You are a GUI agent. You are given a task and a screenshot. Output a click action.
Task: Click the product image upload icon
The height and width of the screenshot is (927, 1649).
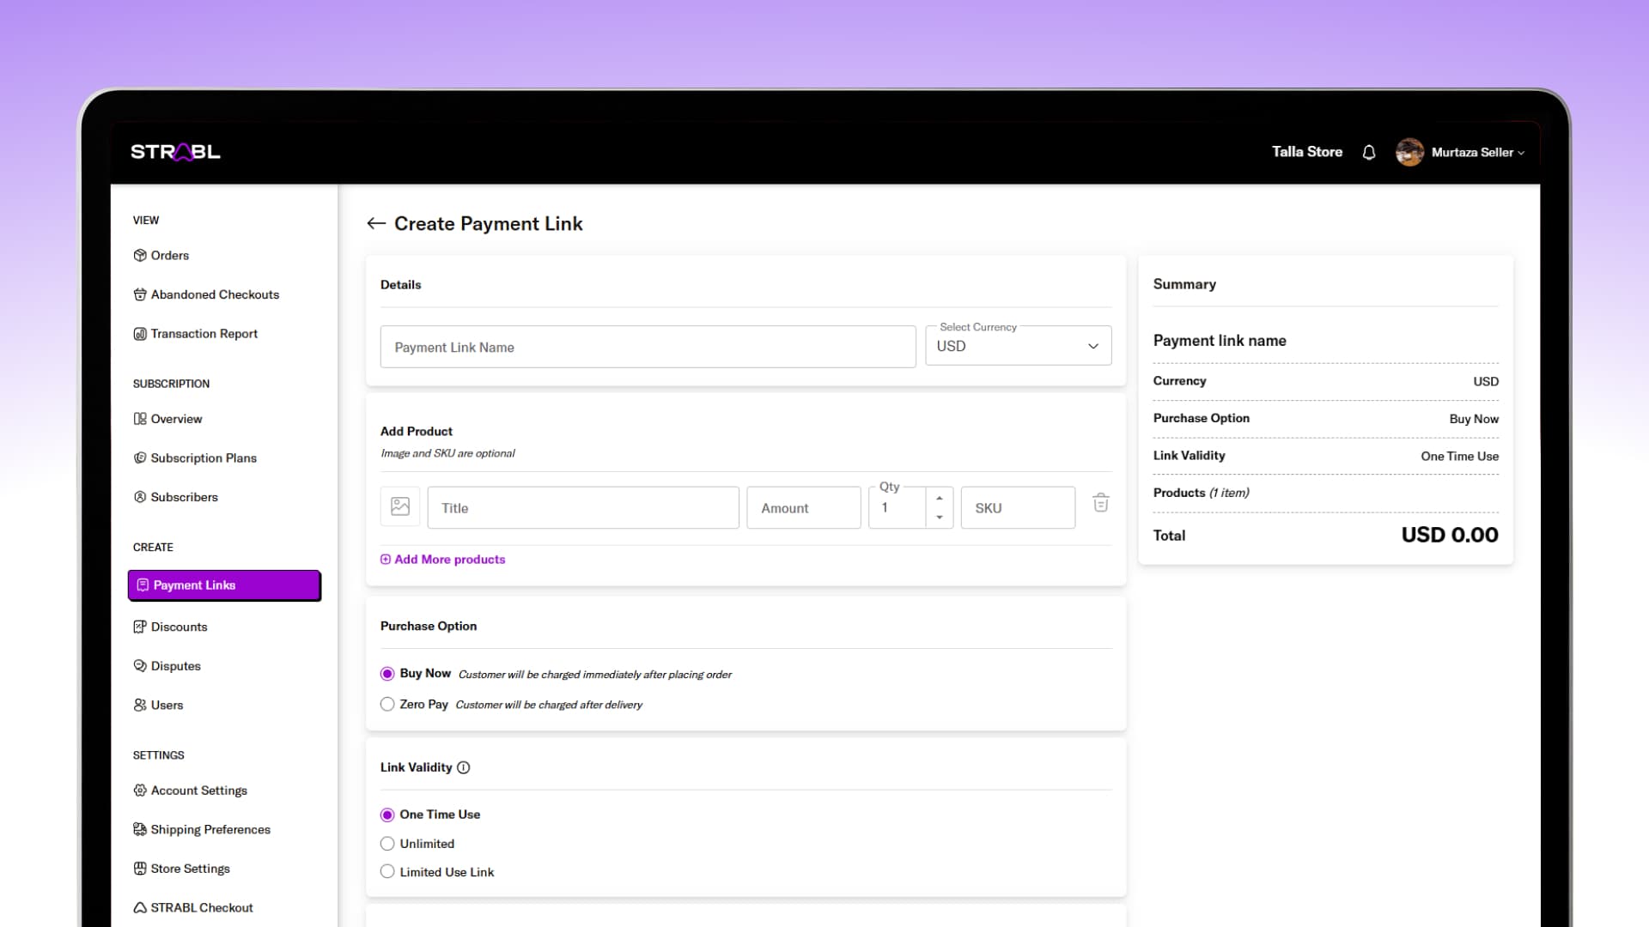400,507
